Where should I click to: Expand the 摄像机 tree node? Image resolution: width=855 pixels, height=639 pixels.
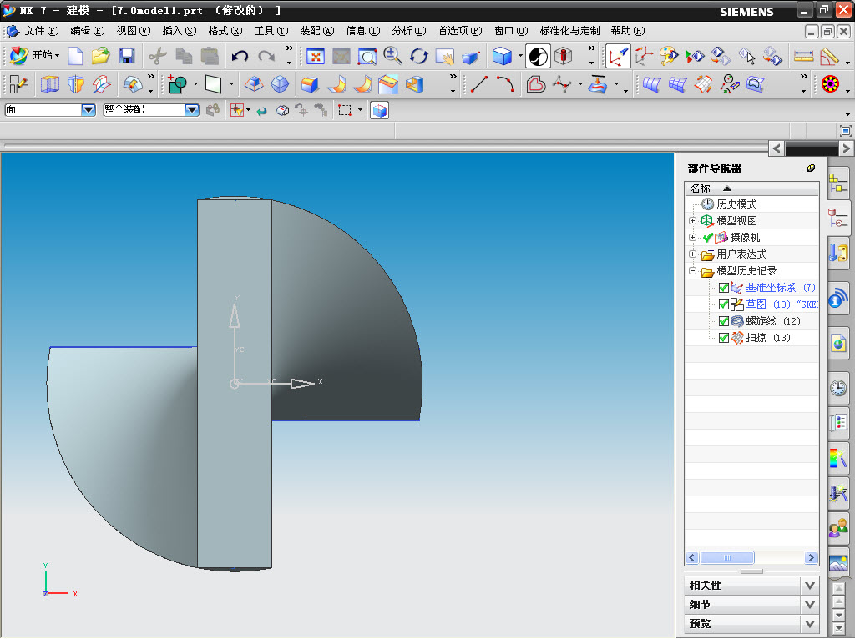click(x=692, y=238)
